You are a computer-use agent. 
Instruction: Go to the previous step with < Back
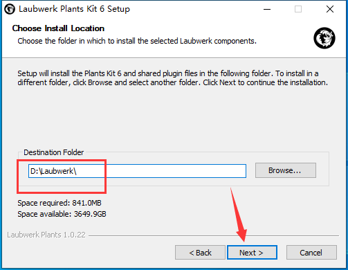pos(200,253)
